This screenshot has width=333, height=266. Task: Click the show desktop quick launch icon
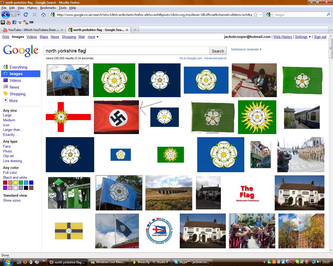click(19, 262)
